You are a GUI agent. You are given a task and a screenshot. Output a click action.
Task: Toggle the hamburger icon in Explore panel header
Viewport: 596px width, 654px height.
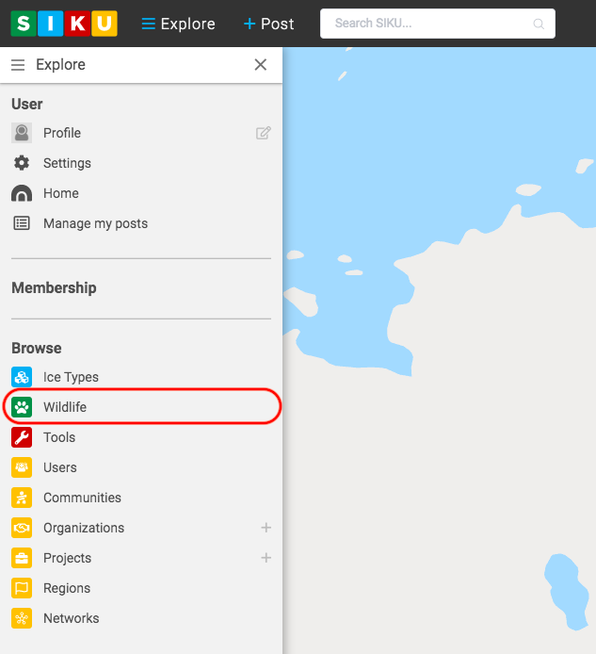tap(17, 65)
